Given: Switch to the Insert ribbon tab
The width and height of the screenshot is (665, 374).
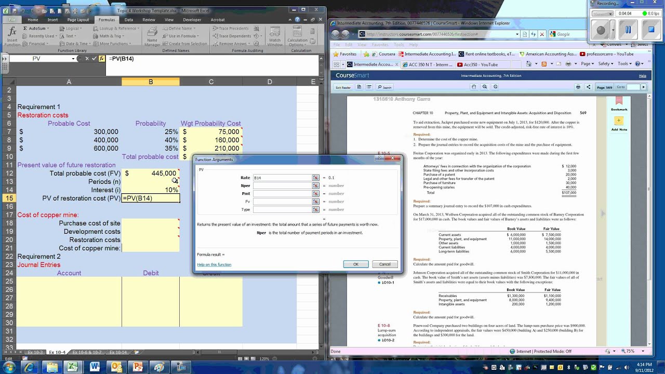Looking at the screenshot, I should [x=52, y=20].
